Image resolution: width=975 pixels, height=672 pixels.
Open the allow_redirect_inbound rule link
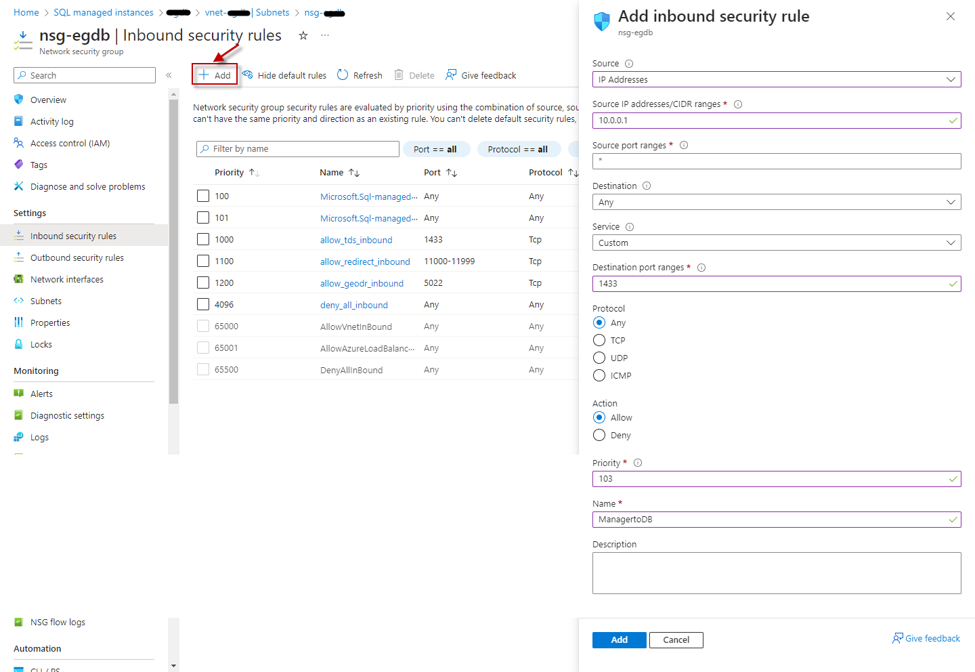(x=365, y=261)
